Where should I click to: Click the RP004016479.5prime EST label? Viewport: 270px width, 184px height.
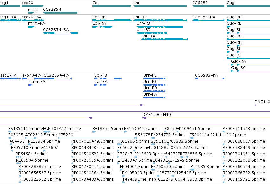pyautogui.click(x=92, y=141)
